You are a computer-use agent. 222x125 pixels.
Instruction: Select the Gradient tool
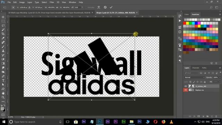point(3,64)
